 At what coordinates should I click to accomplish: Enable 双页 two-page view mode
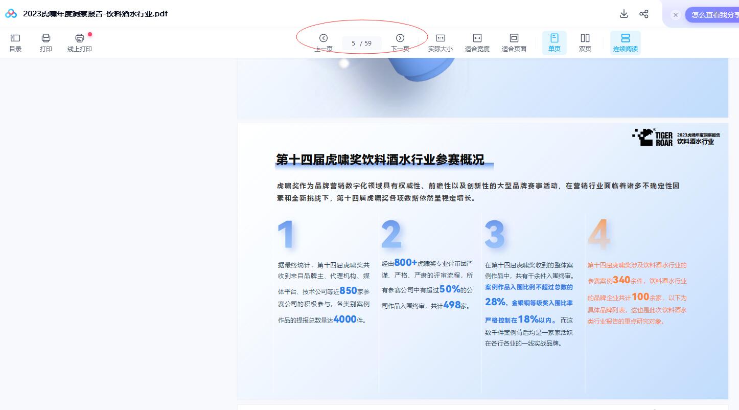[x=585, y=42]
